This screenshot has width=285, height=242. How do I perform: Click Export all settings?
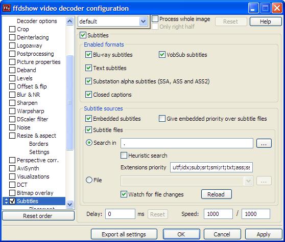124,234
